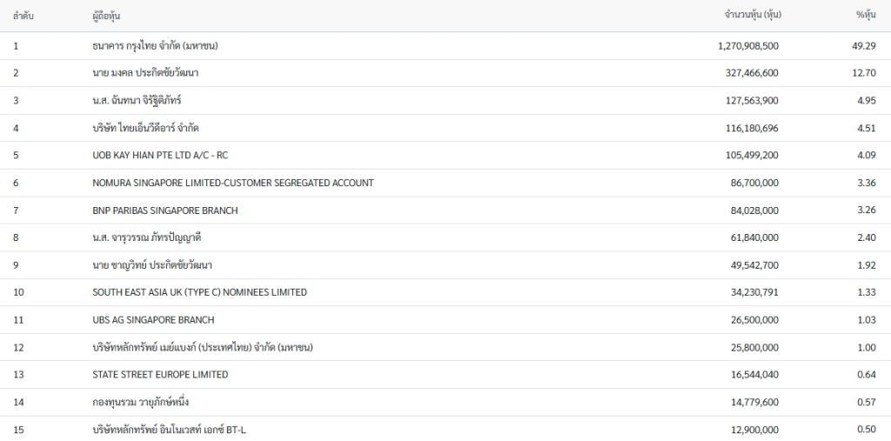Click share count 61,840,000
891x441 pixels.
(754, 237)
